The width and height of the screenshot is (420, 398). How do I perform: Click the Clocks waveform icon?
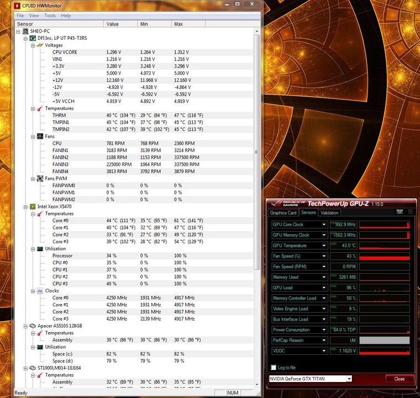40,291
